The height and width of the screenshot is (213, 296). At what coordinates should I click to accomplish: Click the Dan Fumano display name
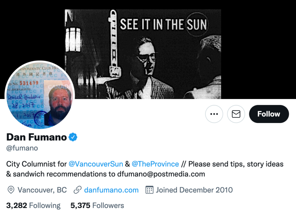[36, 137]
